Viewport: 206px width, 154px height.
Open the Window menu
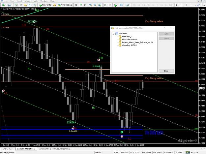44,1
